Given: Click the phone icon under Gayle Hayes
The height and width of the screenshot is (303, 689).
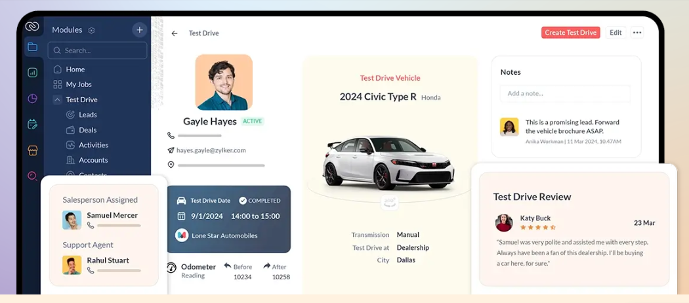Looking at the screenshot, I should (171, 135).
